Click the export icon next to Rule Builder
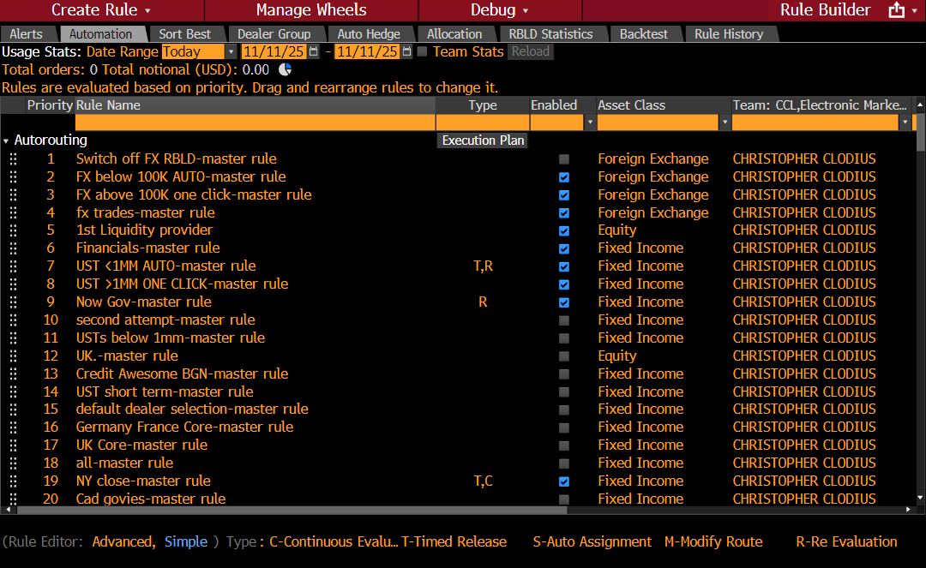This screenshot has width=926, height=568. [897, 10]
